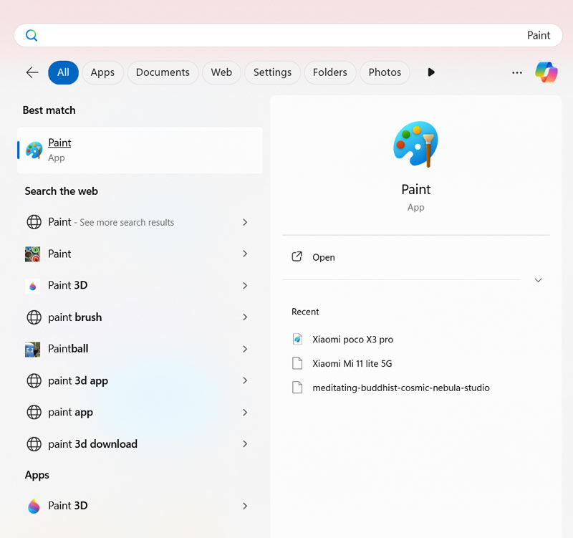The width and height of the screenshot is (573, 538).
Task: Switch to the Settings filter tab
Action: 273,72
